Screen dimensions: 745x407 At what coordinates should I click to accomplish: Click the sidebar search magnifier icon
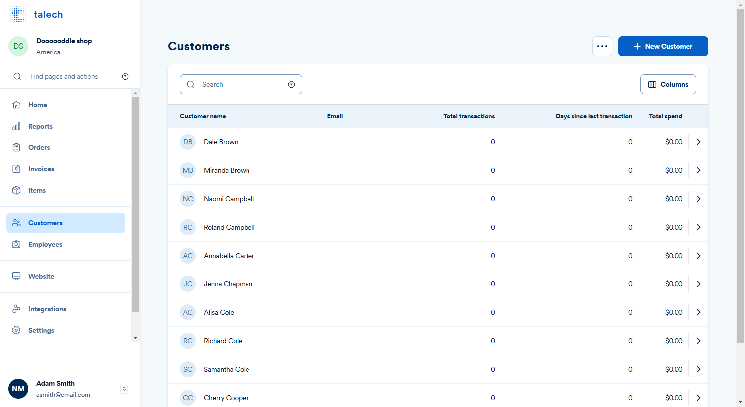coord(17,76)
